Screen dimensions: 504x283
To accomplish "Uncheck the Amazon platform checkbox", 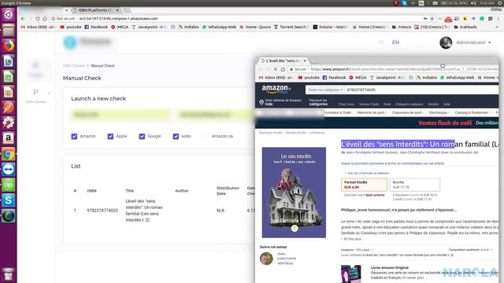I will 74,136.
